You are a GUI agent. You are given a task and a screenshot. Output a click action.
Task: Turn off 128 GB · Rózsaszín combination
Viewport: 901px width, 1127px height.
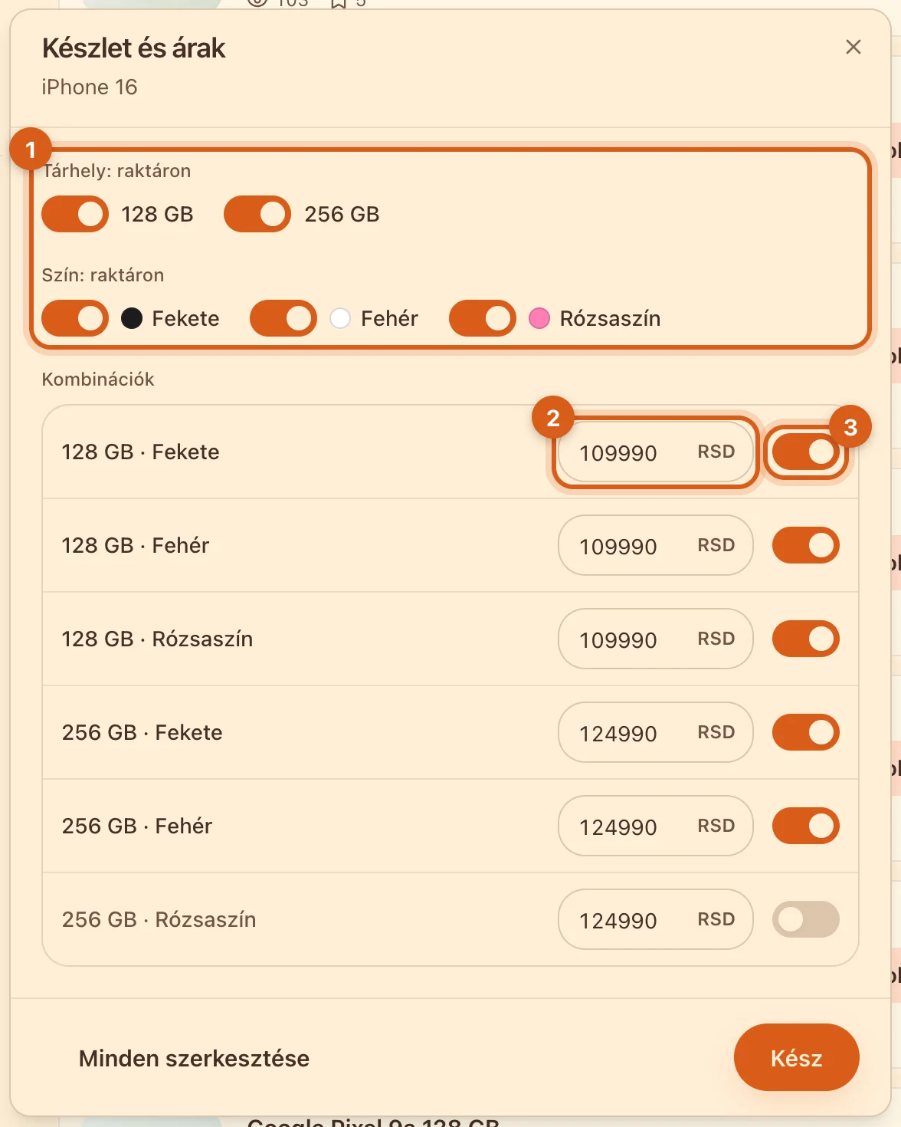coord(806,639)
